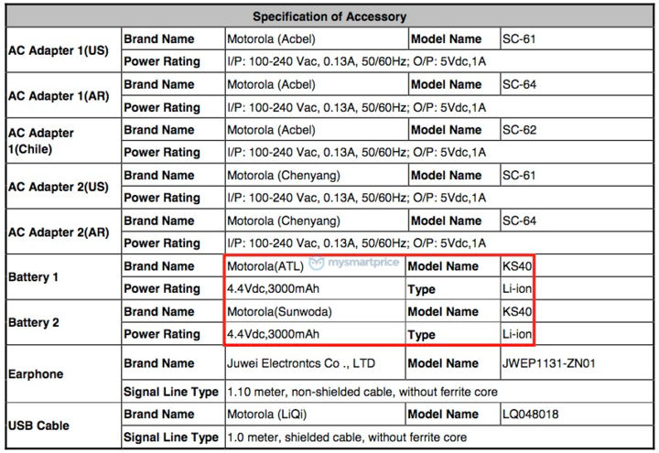Click the AC Adapter 2(AR) row label
Screen dimensions: 659x453
point(58,231)
